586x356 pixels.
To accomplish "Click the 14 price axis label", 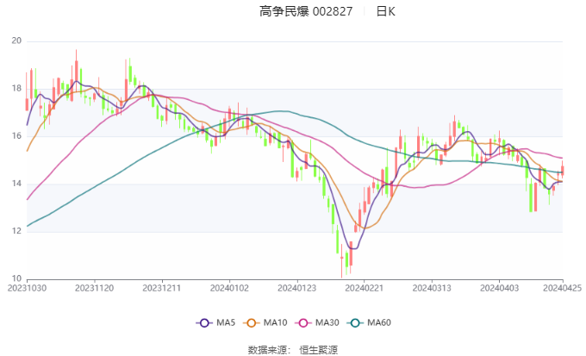I will point(16,184).
